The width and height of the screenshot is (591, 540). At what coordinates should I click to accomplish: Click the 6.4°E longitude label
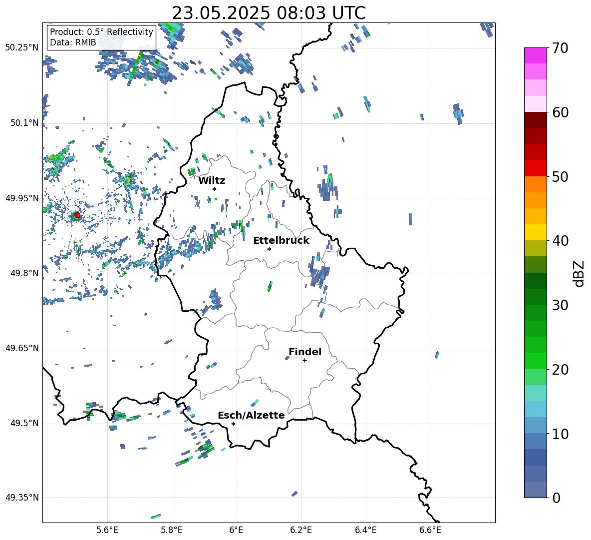click(365, 531)
